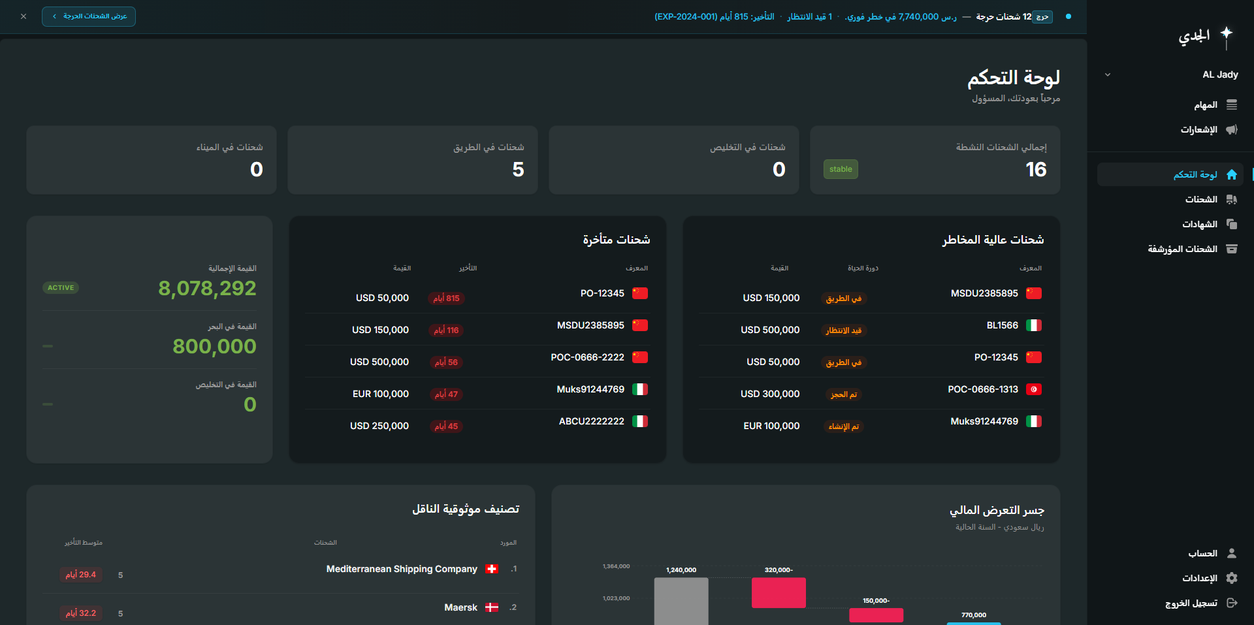Click total value 8,078,292
This screenshot has width=1254, height=625.
click(x=207, y=288)
